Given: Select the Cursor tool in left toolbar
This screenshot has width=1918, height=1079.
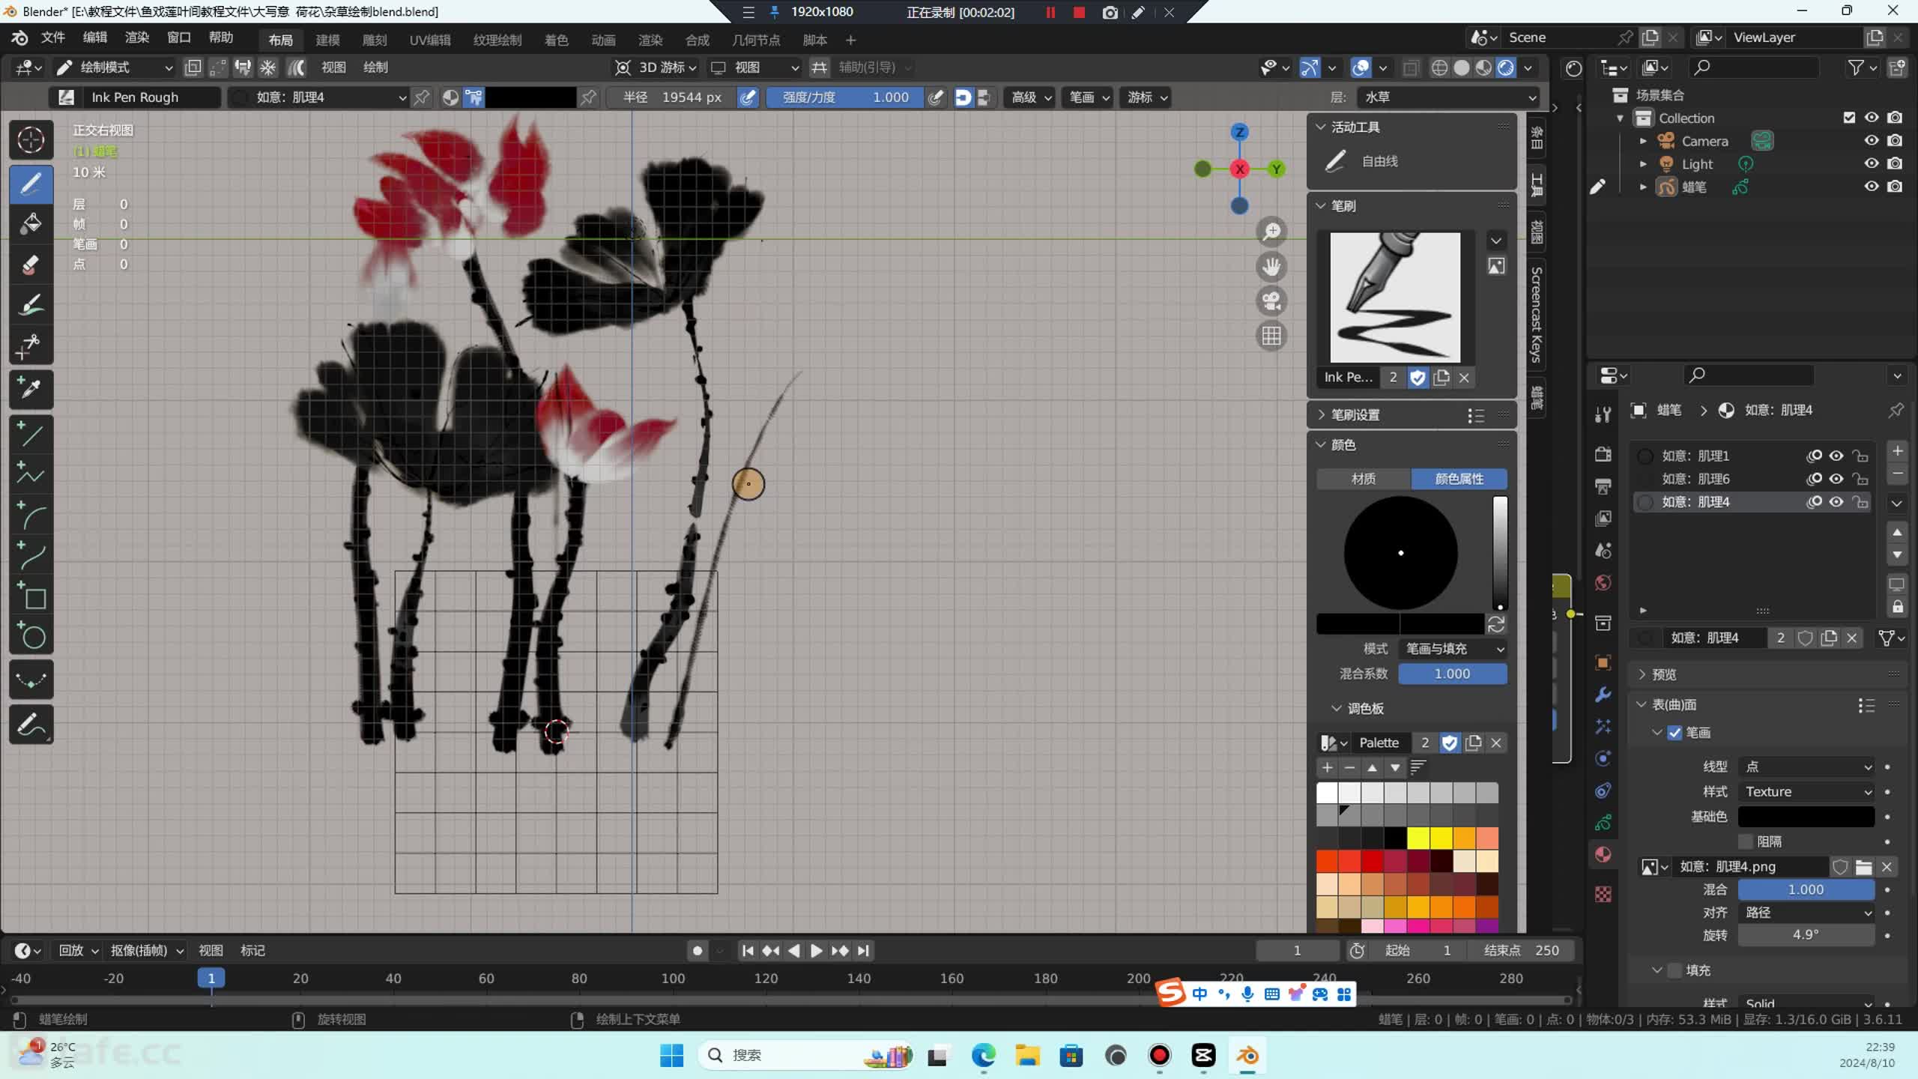Looking at the screenshot, I should pyautogui.click(x=31, y=140).
